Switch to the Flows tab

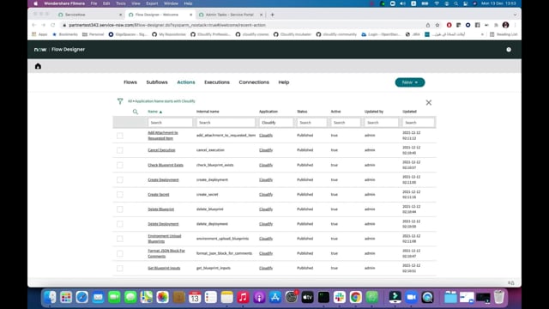[130, 82]
